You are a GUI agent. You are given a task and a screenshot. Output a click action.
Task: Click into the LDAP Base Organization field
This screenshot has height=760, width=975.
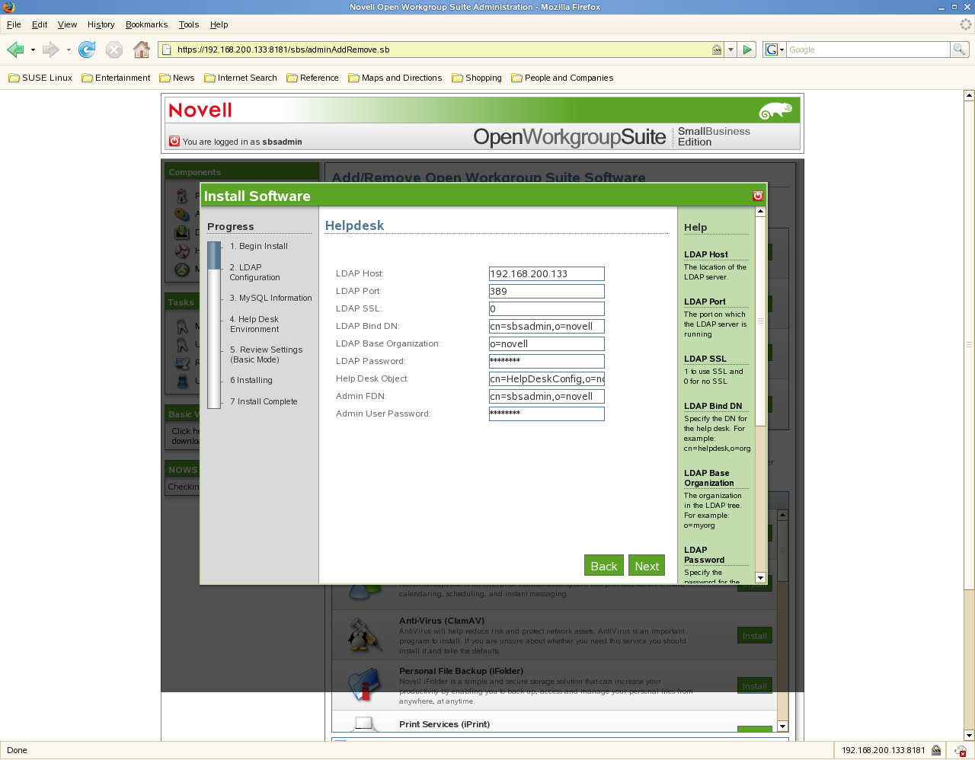point(547,344)
